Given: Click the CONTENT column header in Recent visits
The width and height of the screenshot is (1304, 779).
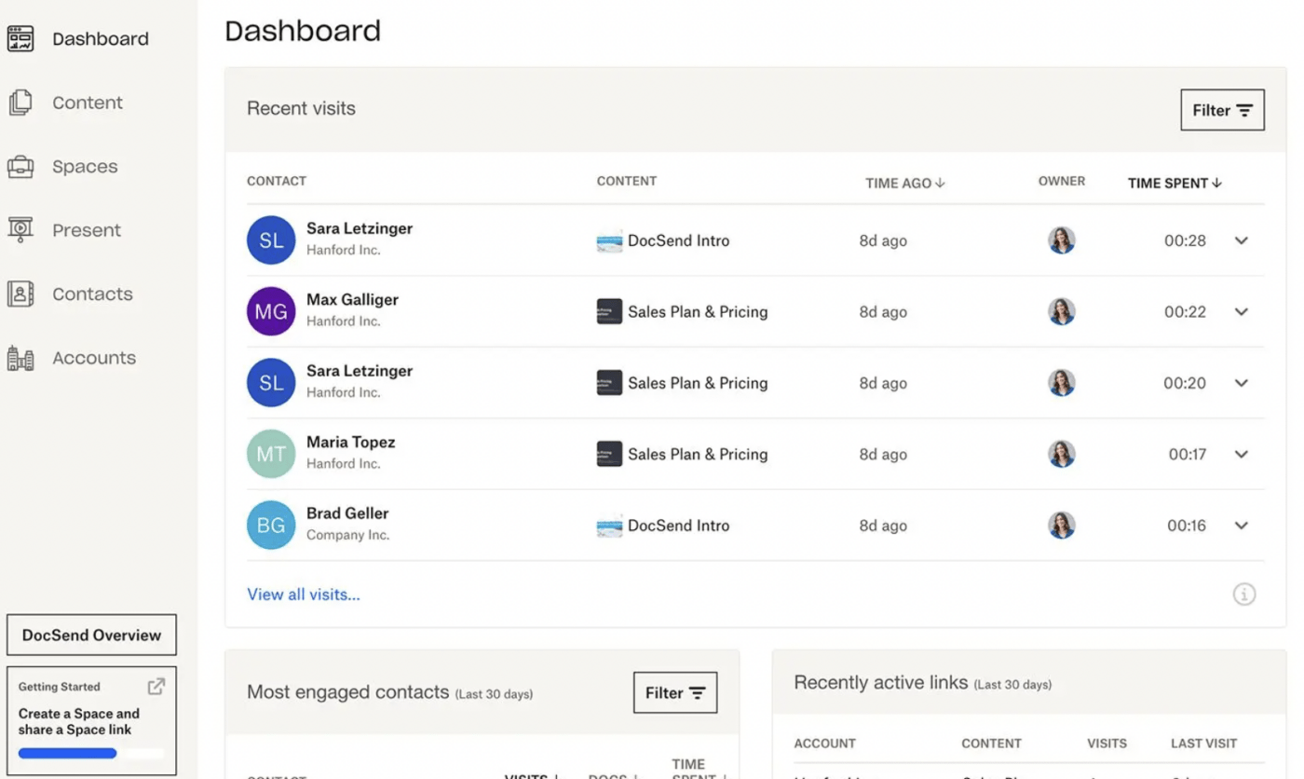Looking at the screenshot, I should [627, 181].
